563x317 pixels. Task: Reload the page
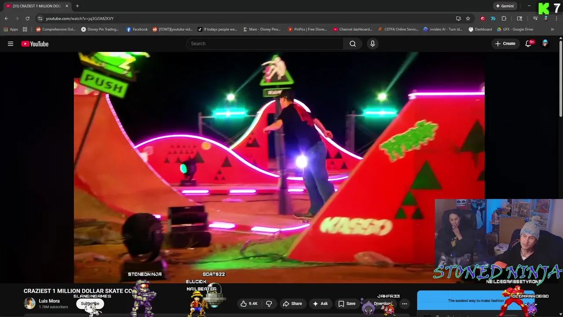27,18
